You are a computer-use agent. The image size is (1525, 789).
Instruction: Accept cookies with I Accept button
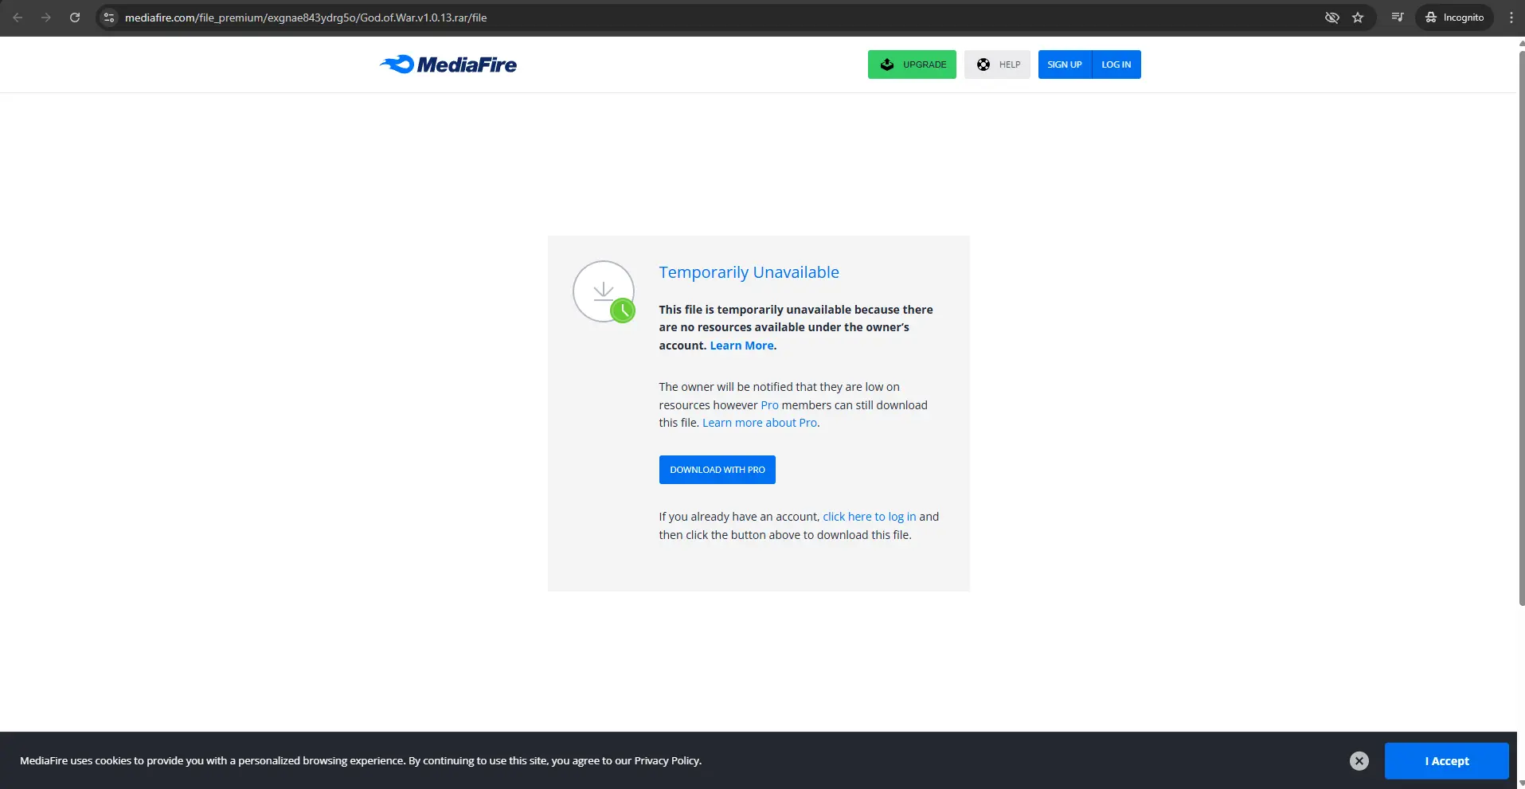pos(1447,761)
